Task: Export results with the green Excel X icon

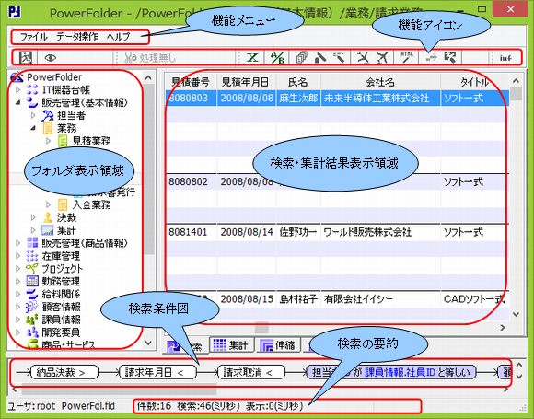Action: pos(252,57)
